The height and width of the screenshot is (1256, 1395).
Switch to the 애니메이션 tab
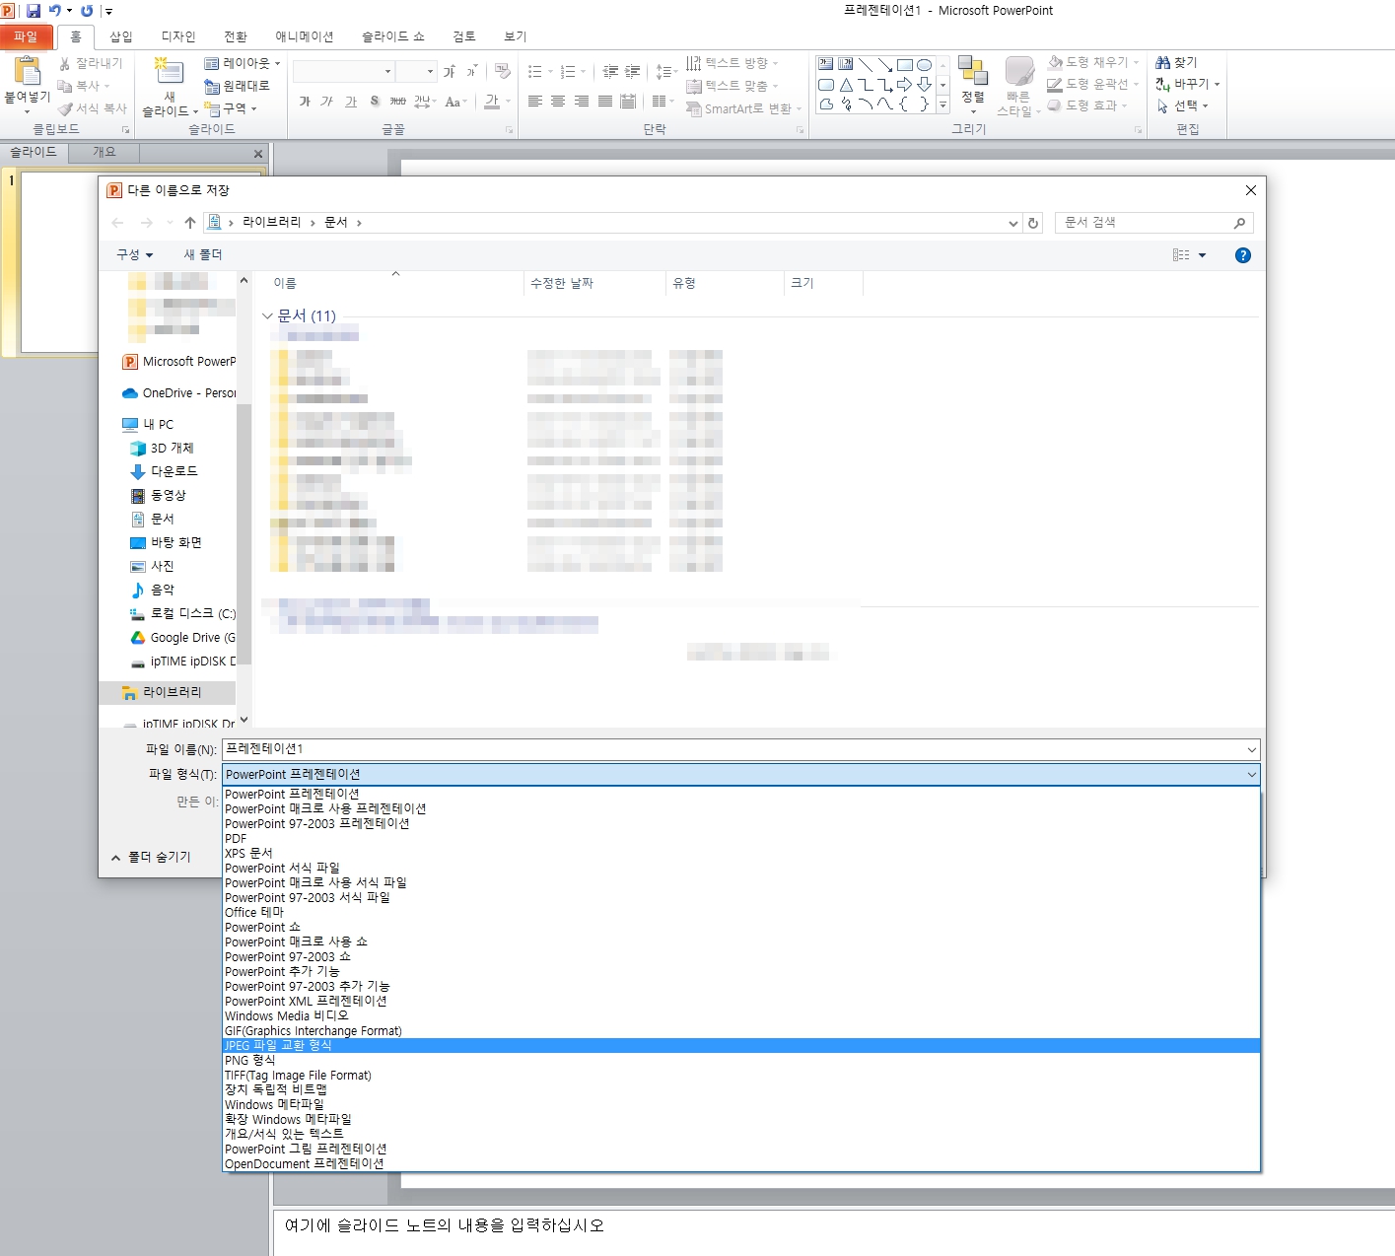click(x=305, y=36)
